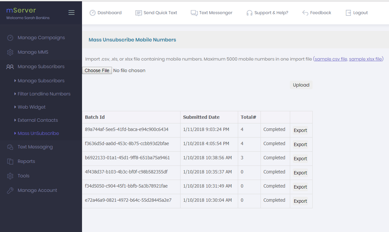Click the Send Quick Text message icon
The image size is (389, 232).
(x=138, y=13)
